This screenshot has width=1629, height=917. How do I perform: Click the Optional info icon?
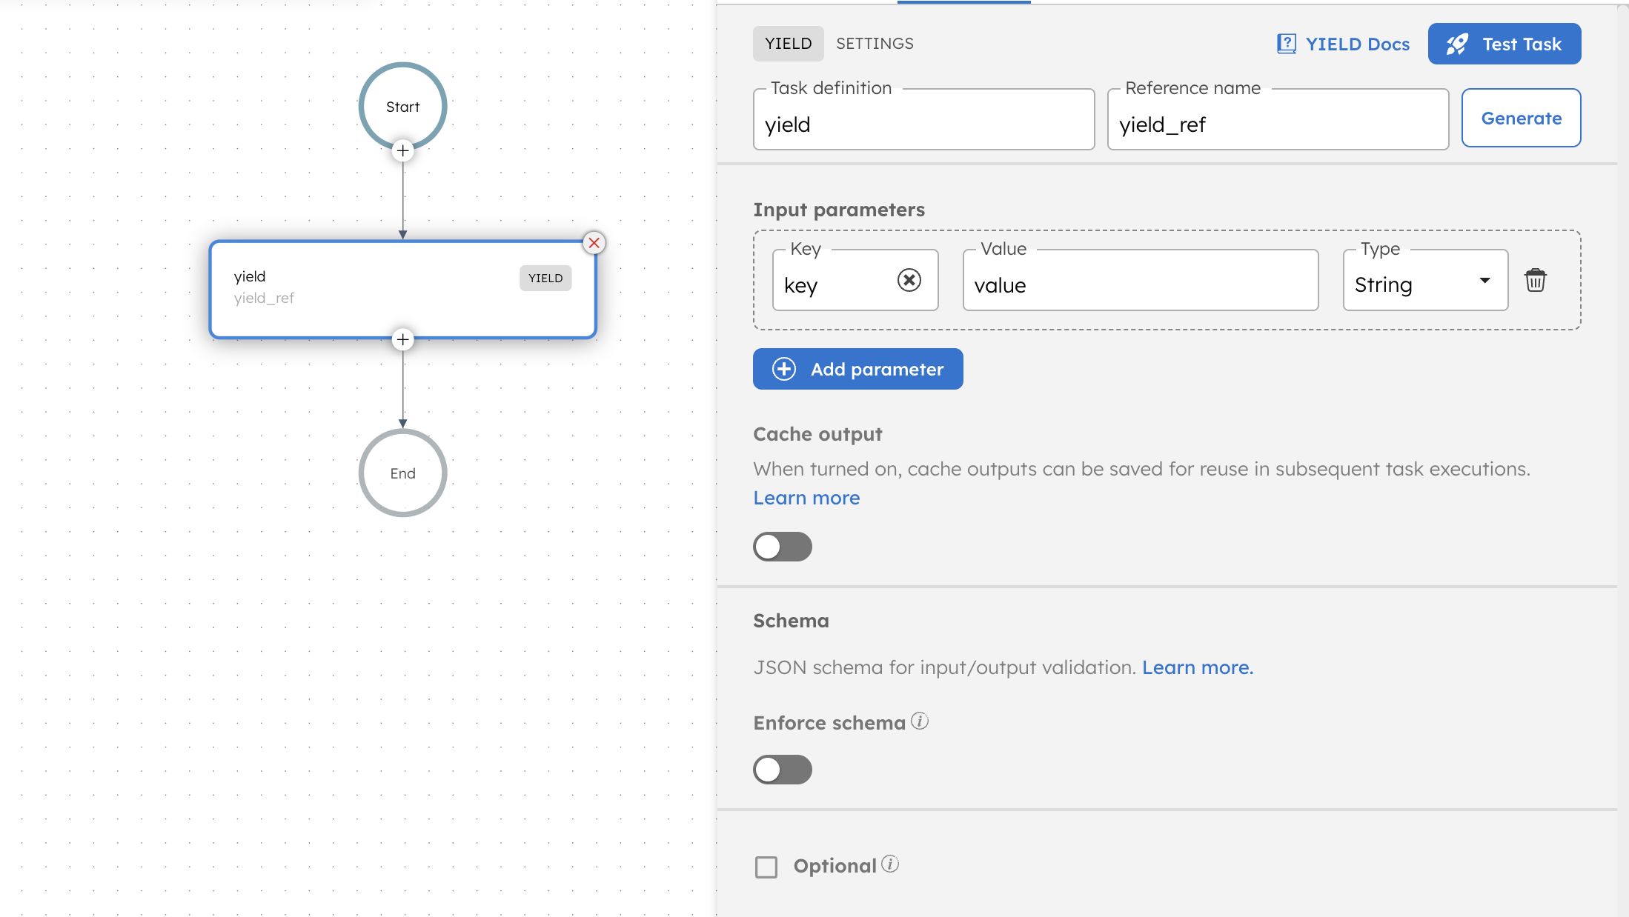click(x=890, y=864)
